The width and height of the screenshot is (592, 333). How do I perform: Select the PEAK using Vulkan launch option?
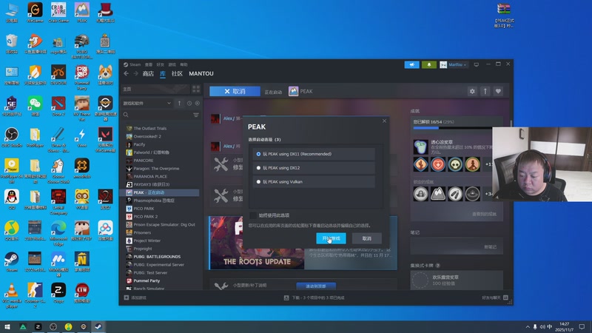point(314,182)
